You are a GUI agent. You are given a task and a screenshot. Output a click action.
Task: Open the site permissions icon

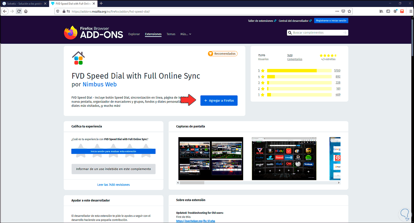(x=68, y=11)
